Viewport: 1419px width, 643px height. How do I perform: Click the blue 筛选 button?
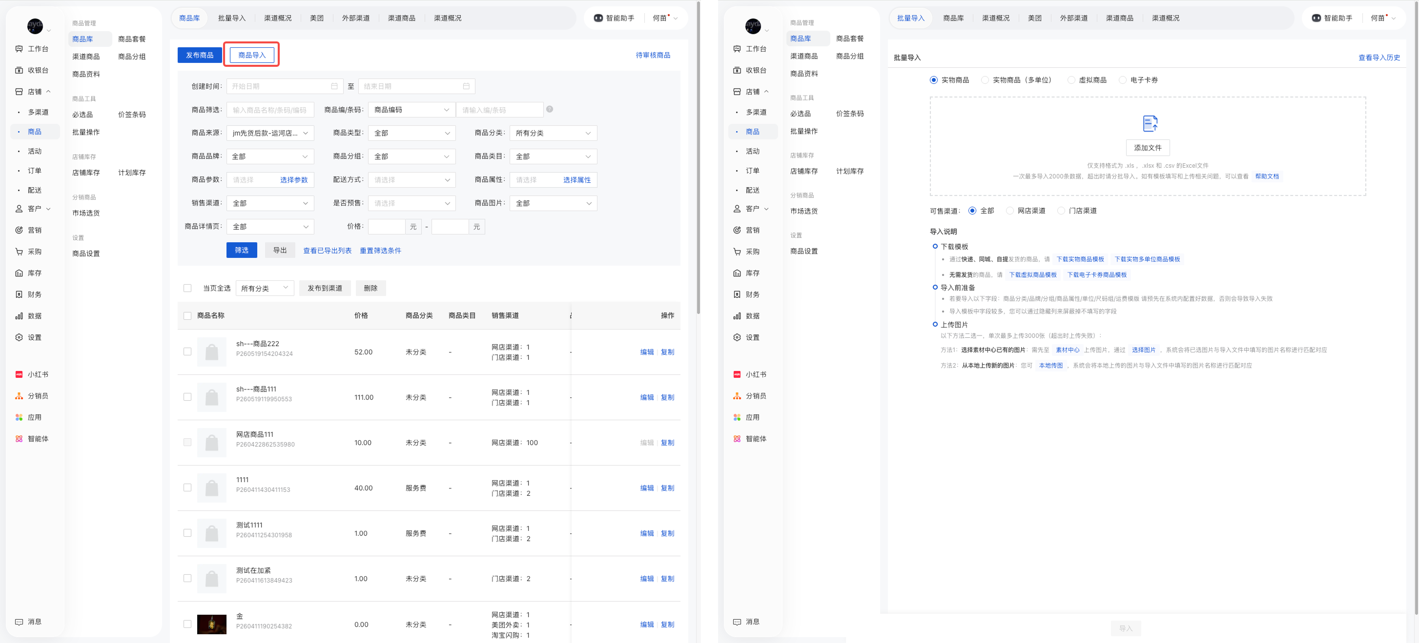tap(242, 250)
